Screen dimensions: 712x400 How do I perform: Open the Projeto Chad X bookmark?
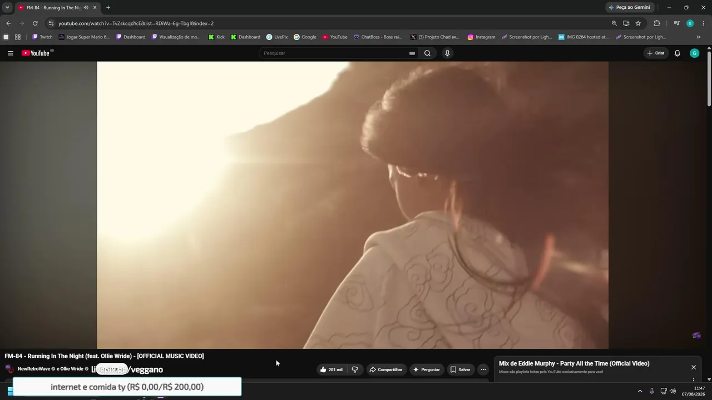(x=435, y=37)
